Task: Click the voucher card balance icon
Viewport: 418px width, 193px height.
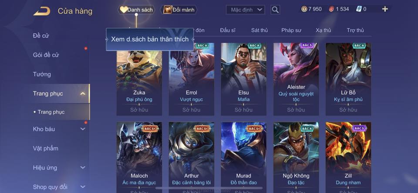Action: click(359, 9)
